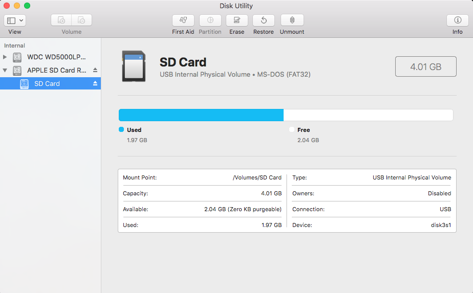Click the green window zoom button

point(27,6)
